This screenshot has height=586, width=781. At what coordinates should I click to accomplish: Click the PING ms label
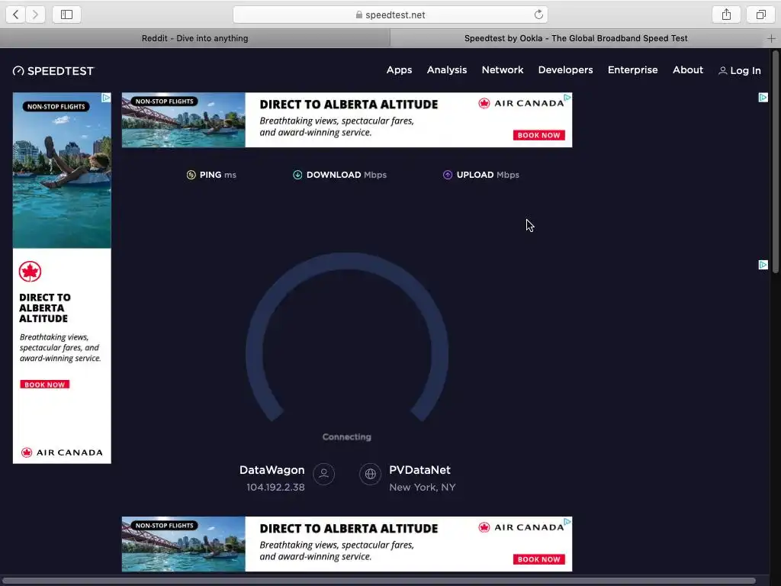coord(217,175)
